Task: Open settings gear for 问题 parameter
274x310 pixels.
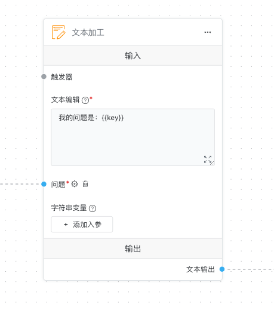Action: coord(75,184)
